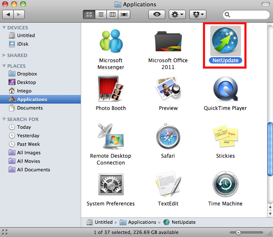The height and width of the screenshot is (237, 273).
Task: Open the Time Machine icon
Action: (225, 184)
